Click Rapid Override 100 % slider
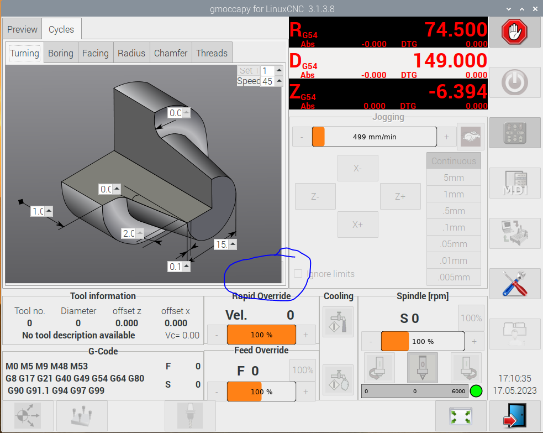Viewport: 543px width, 433px height. [x=261, y=335]
